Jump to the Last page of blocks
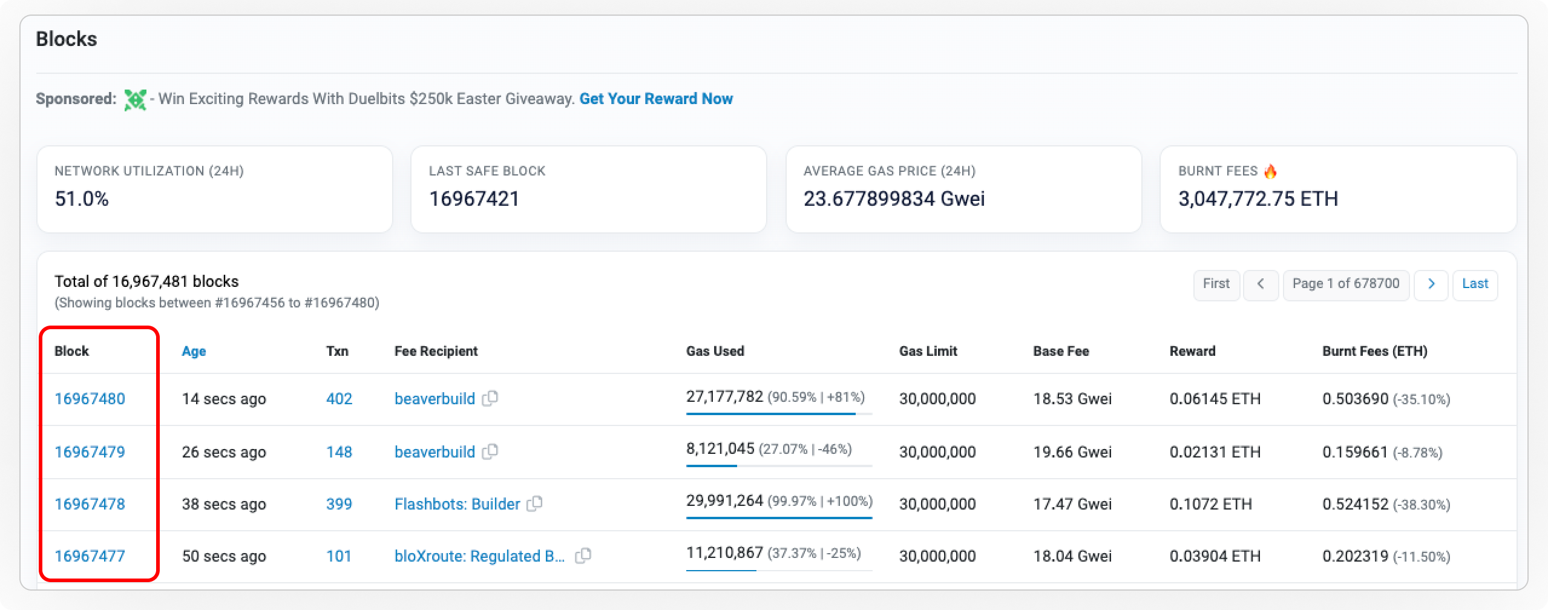Image resolution: width=1548 pixels, height=610 pixels. click(1475, 283)
